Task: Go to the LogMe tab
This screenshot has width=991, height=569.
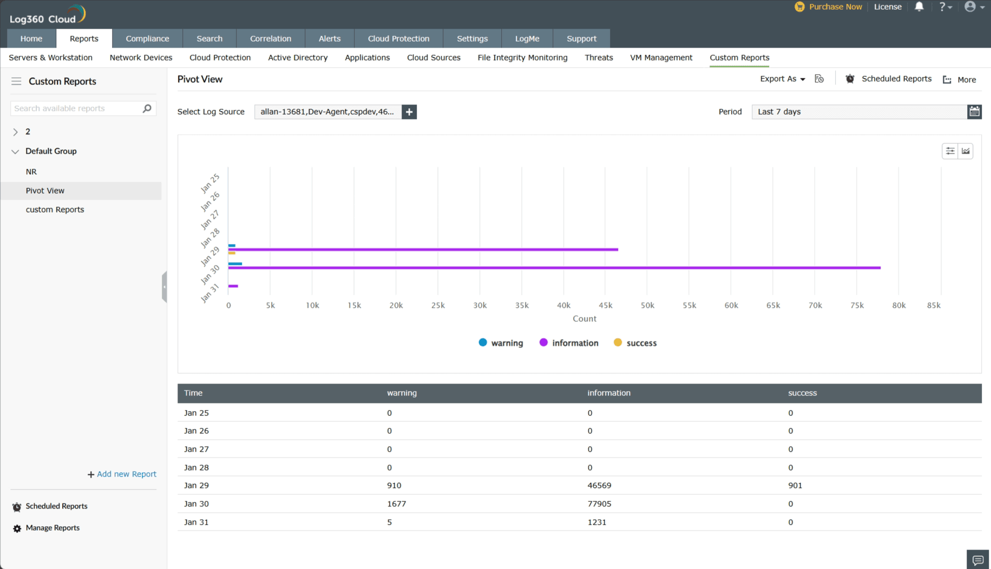Action: click(x=527, y=38)
